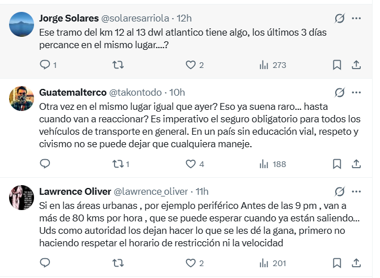
Task: Share Lawrence Oliver's tweet
Action: (x=356, y=263)
